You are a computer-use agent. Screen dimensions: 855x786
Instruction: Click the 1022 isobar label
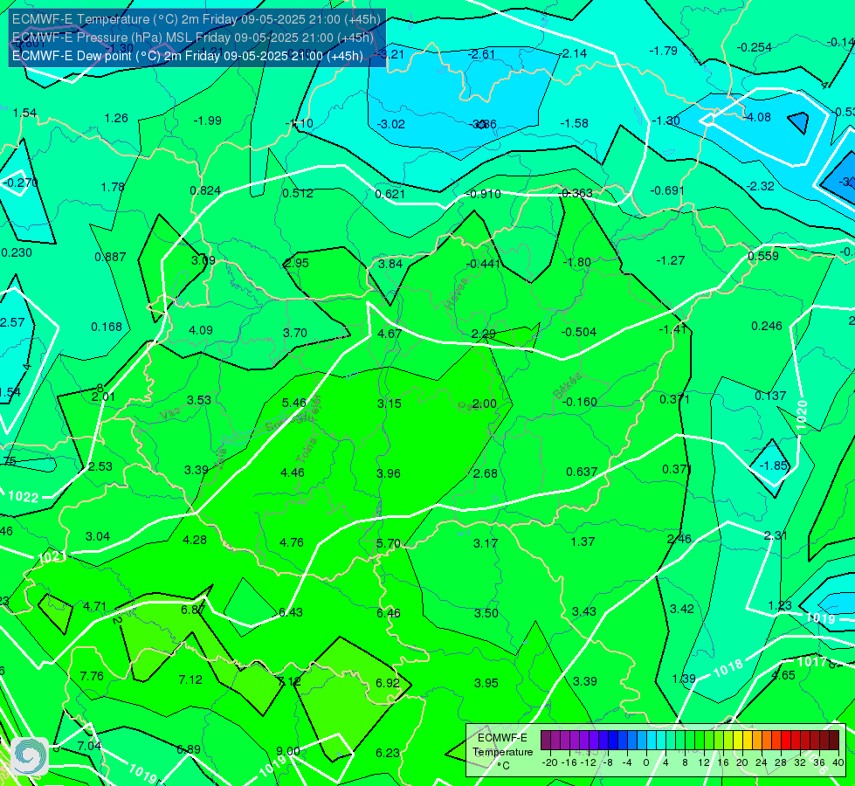click(x=24, y=496)
